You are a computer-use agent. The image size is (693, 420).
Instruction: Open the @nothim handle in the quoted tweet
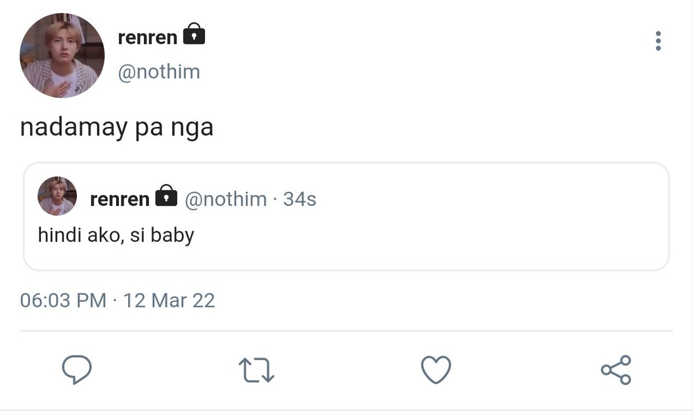[x=226, y=199]
